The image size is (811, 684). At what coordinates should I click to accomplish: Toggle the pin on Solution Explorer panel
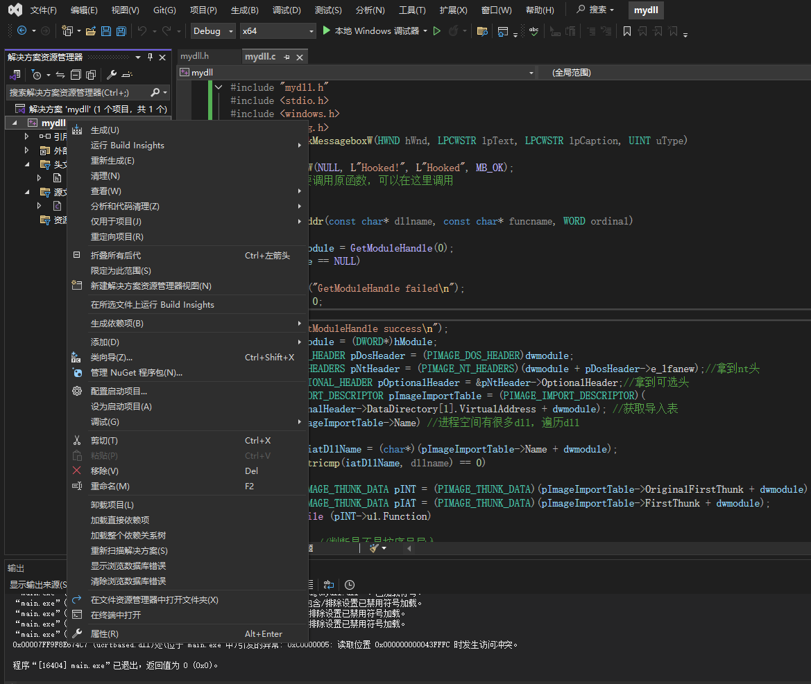coord(151,58)
